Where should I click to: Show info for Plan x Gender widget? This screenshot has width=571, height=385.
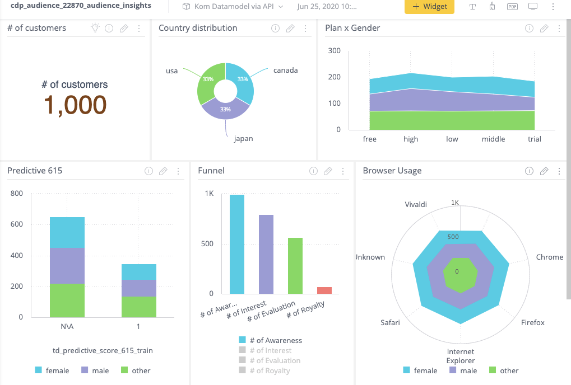coord(529,28)
